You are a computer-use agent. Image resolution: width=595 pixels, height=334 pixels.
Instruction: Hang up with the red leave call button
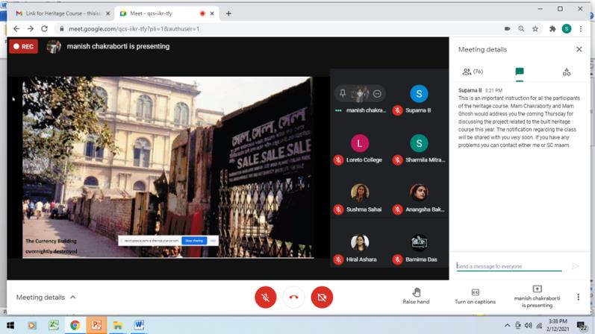(x=293, y=297)
